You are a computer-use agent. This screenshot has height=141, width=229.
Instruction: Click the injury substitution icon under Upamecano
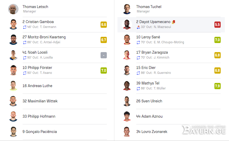coord(138,27)
